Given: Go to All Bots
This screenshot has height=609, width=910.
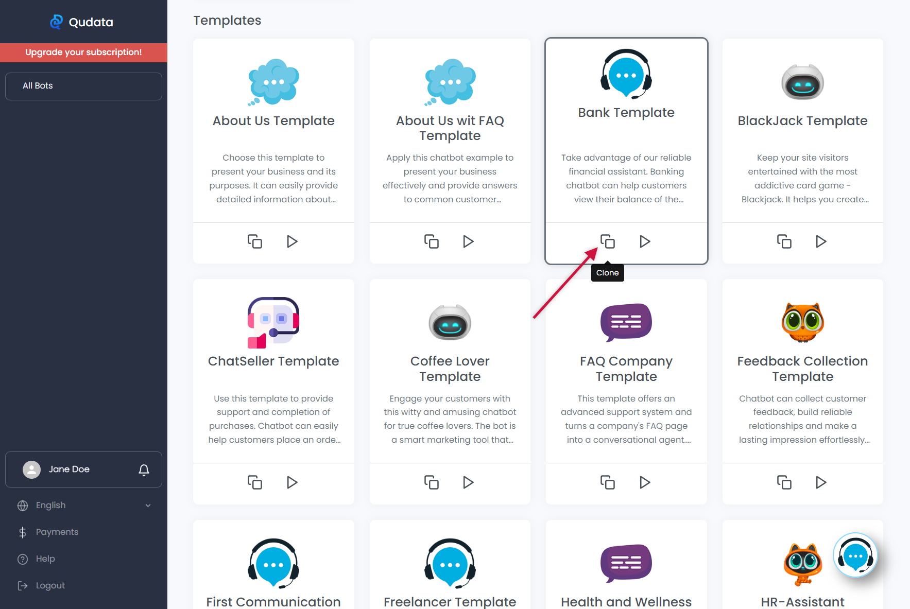Looking at the screenshot, I should (x=83, y=86).
